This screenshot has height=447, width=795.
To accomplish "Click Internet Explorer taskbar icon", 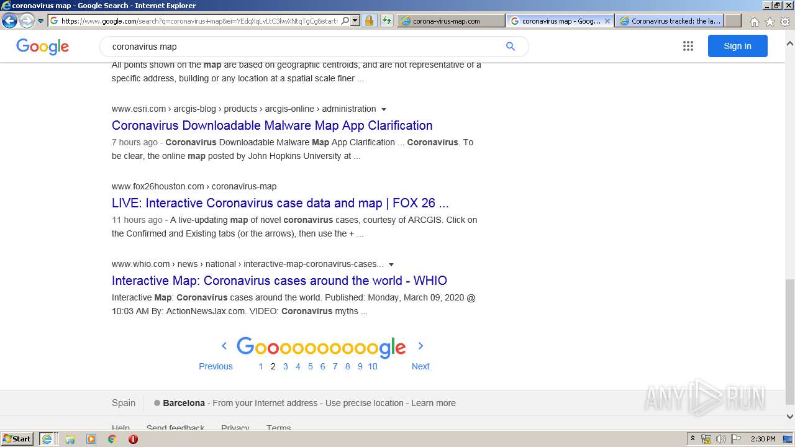I will coord(47,439).
